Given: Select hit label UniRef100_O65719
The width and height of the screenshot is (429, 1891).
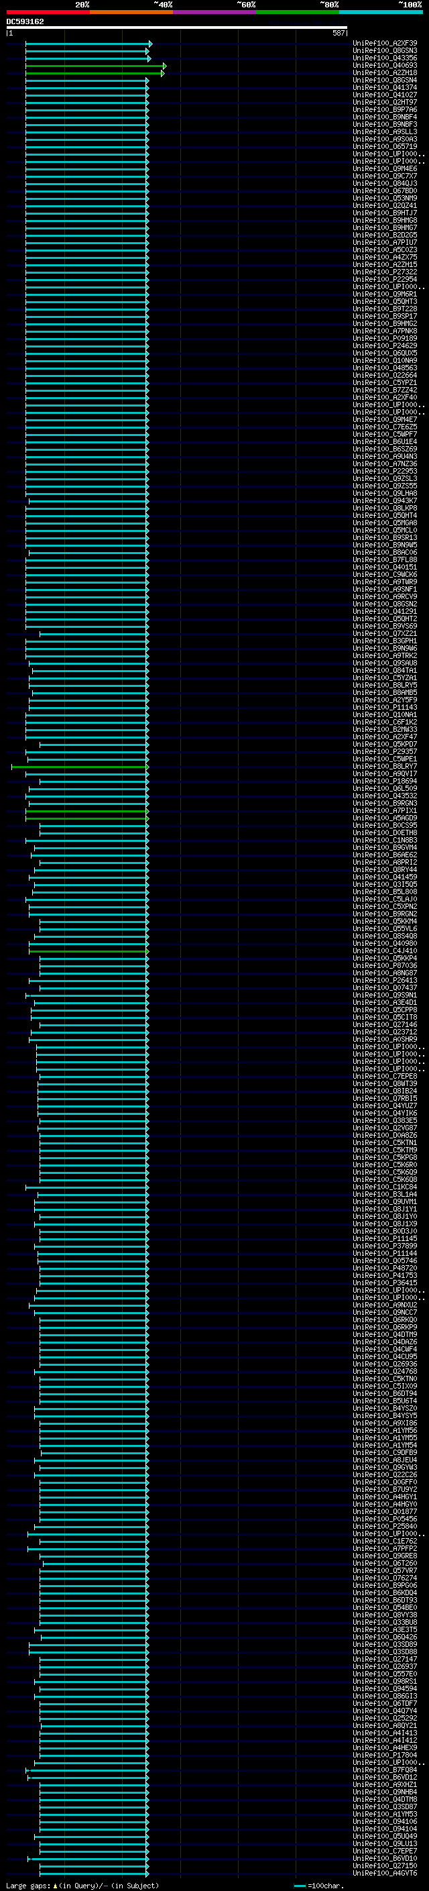Looking at the screenshot, I should 385,147.
